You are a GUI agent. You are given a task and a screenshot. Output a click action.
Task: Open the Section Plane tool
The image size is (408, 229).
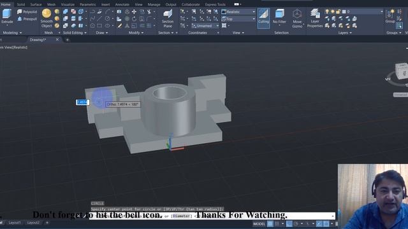point(168,18)
